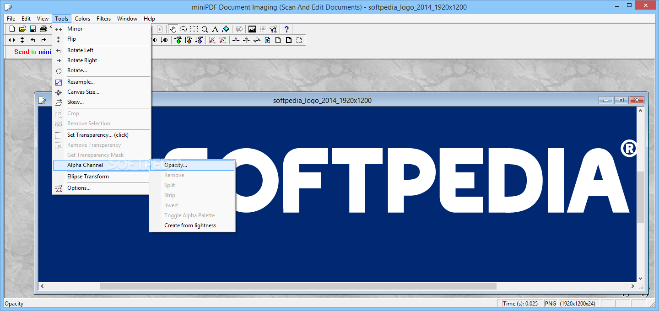Open the View menu
Screen dimensions: 659x311
(43, 19)
